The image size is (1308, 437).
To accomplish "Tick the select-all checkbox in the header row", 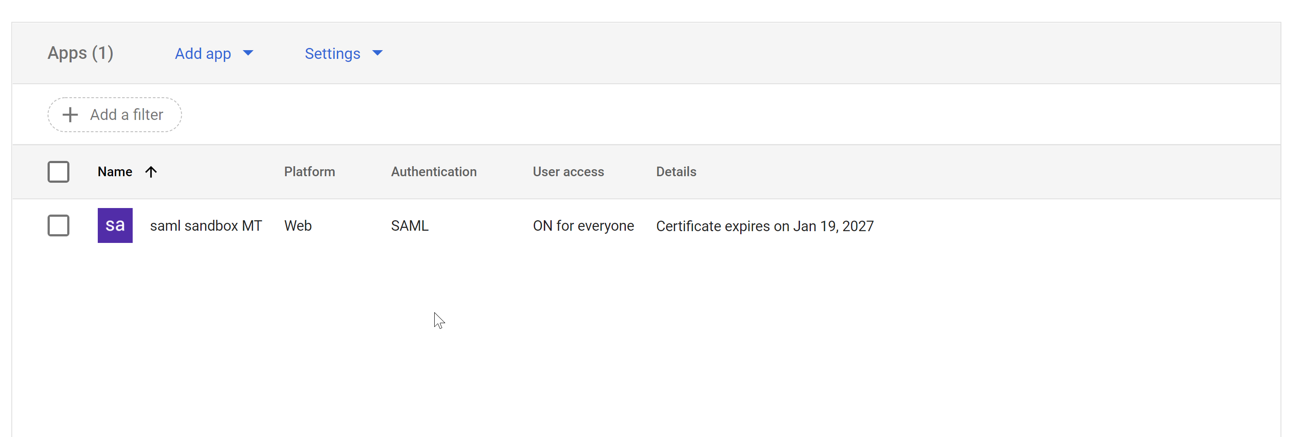I will coord(58,172).
